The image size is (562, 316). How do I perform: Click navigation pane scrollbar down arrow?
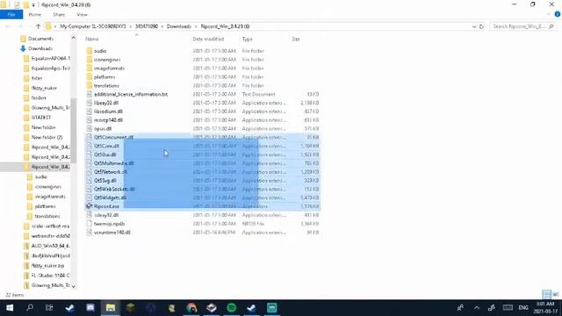coord(74,286)
